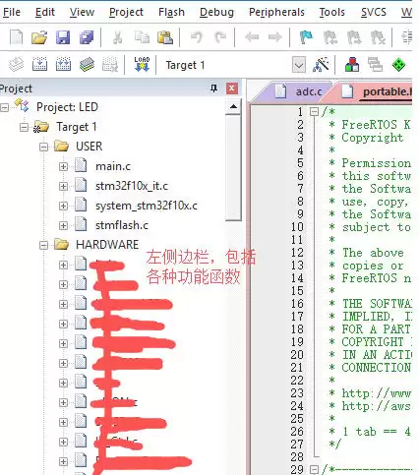Click the Stop Build icon
The image size is (419, 475).
[110, 64]
